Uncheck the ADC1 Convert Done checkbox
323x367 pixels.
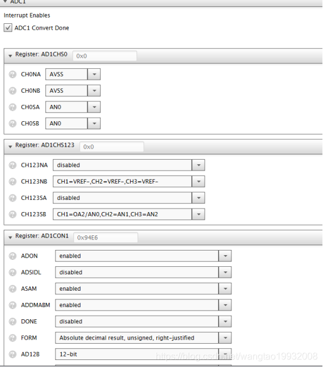[8, 28]
